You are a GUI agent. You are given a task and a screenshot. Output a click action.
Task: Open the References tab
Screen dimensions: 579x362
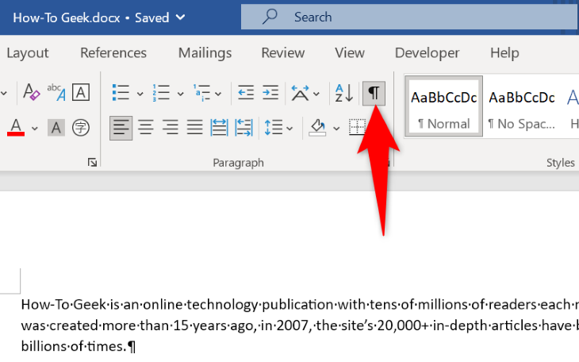(x=113, y=53)
